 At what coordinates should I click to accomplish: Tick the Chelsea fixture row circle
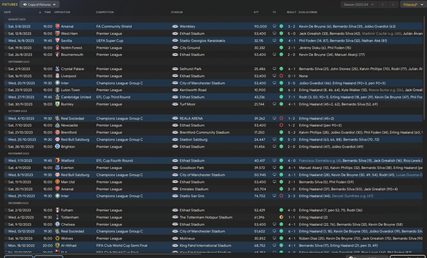(6, 224)
